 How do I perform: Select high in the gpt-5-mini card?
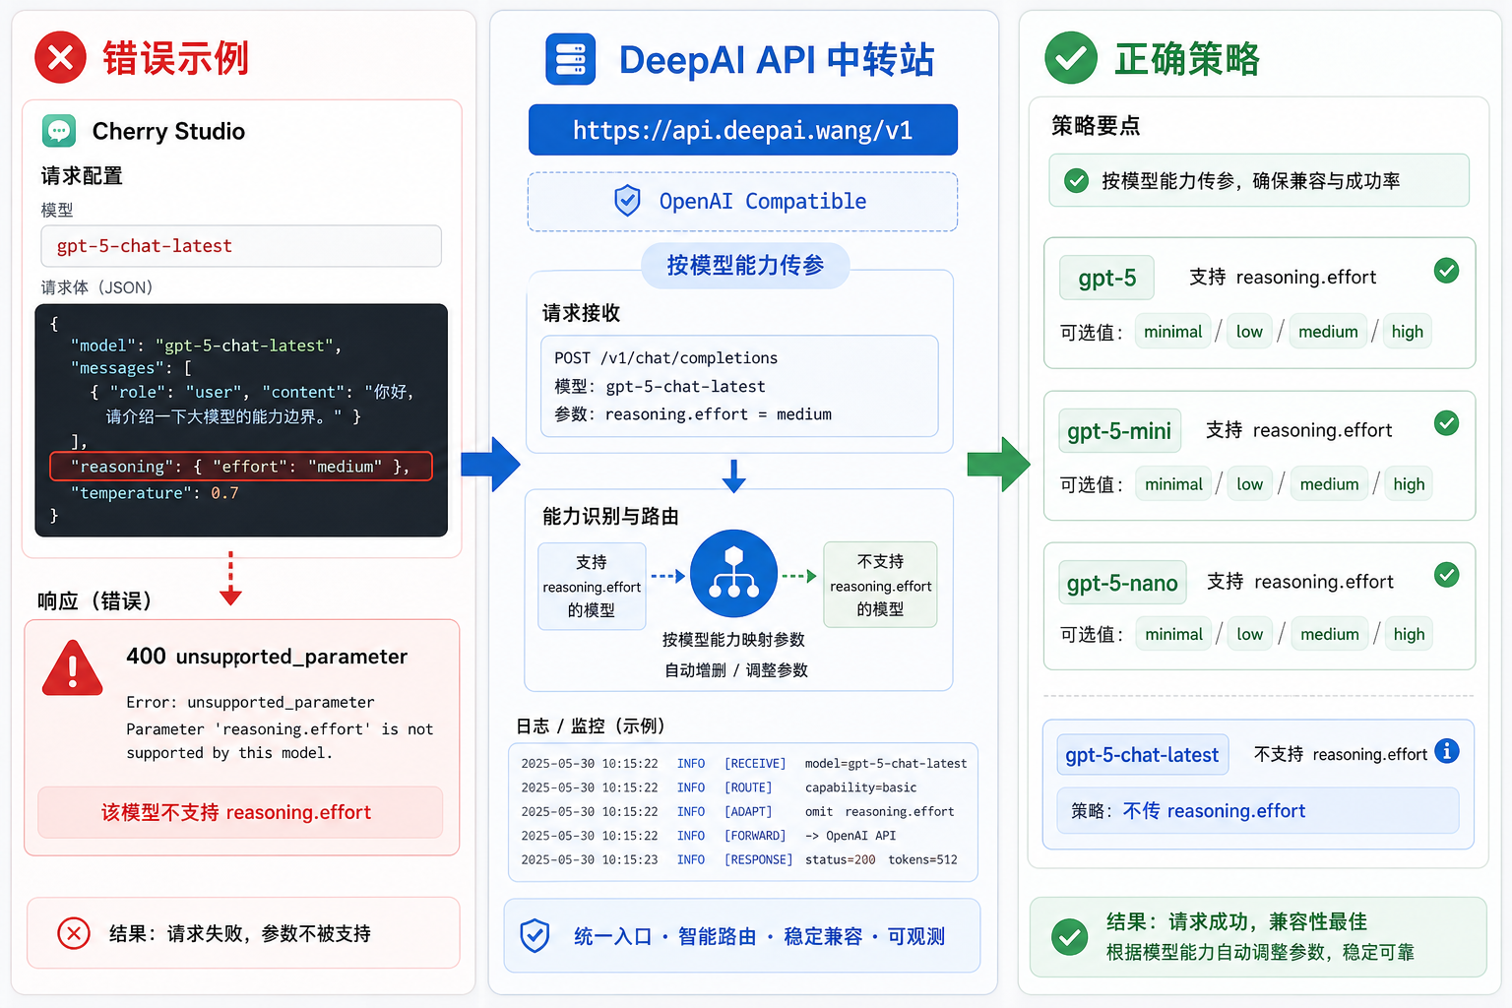tap(1409, 484)
